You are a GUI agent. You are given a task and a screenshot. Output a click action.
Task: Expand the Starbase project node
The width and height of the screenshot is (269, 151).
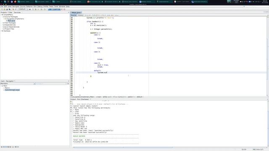(x=1, y=31)
